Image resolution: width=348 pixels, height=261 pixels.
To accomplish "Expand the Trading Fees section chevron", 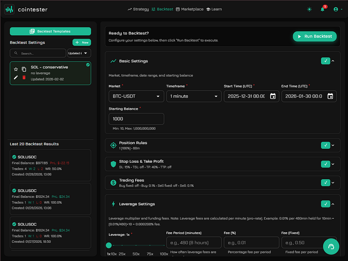I will click(x=333, y=183).
